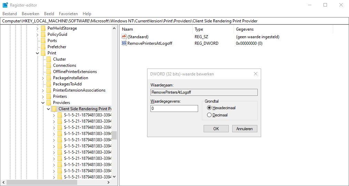Click into the Waardegegevens input field

(174, 108)
